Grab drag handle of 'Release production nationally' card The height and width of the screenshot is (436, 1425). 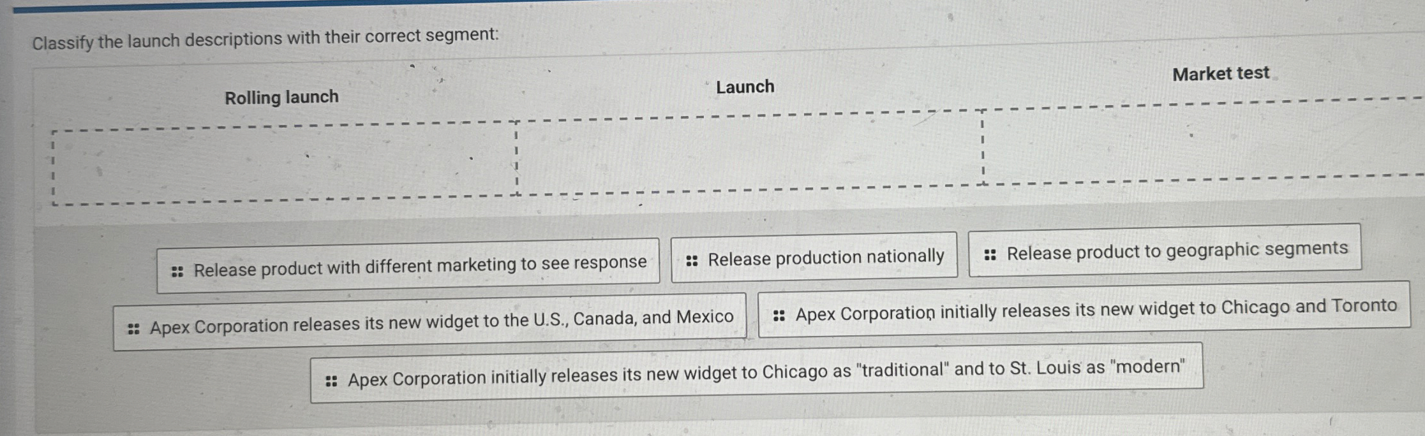[x=692, y=261]
